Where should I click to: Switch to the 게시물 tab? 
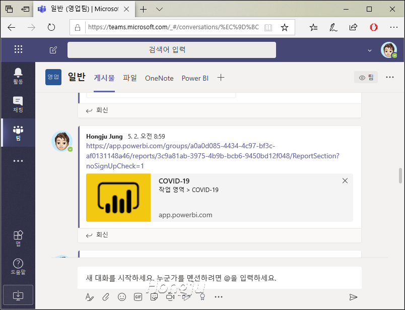(x=104, y=78)
